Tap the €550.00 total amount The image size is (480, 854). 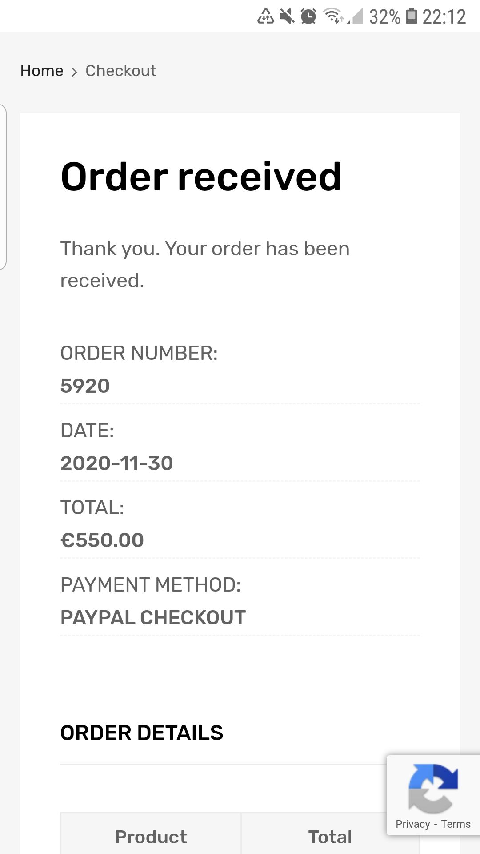pos(102,540)
